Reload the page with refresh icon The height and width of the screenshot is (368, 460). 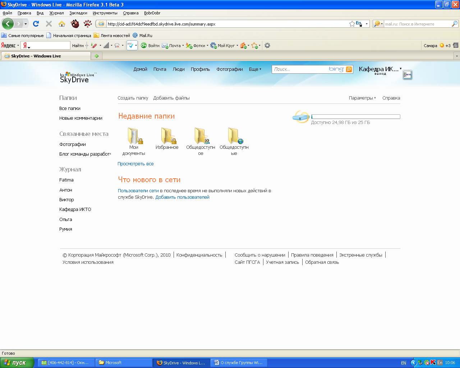pos(36,24)
